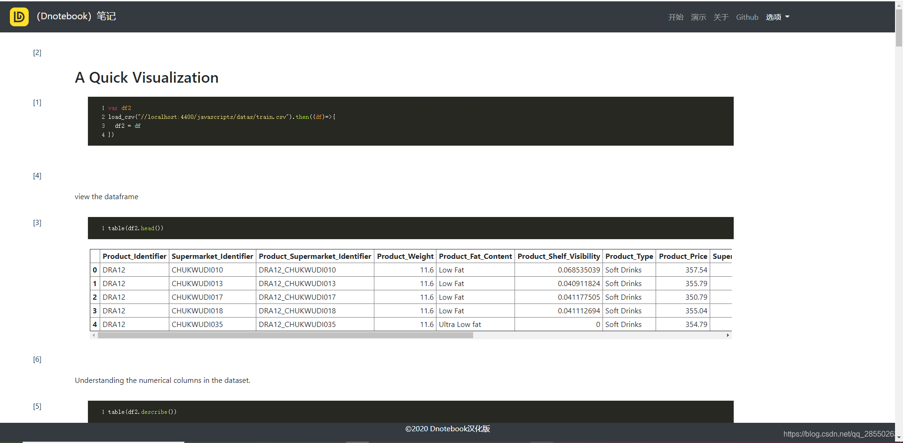This screenshot has height=443, width=903.
Task: Click the Ultra Low fat cell
Action: (475, 325)
